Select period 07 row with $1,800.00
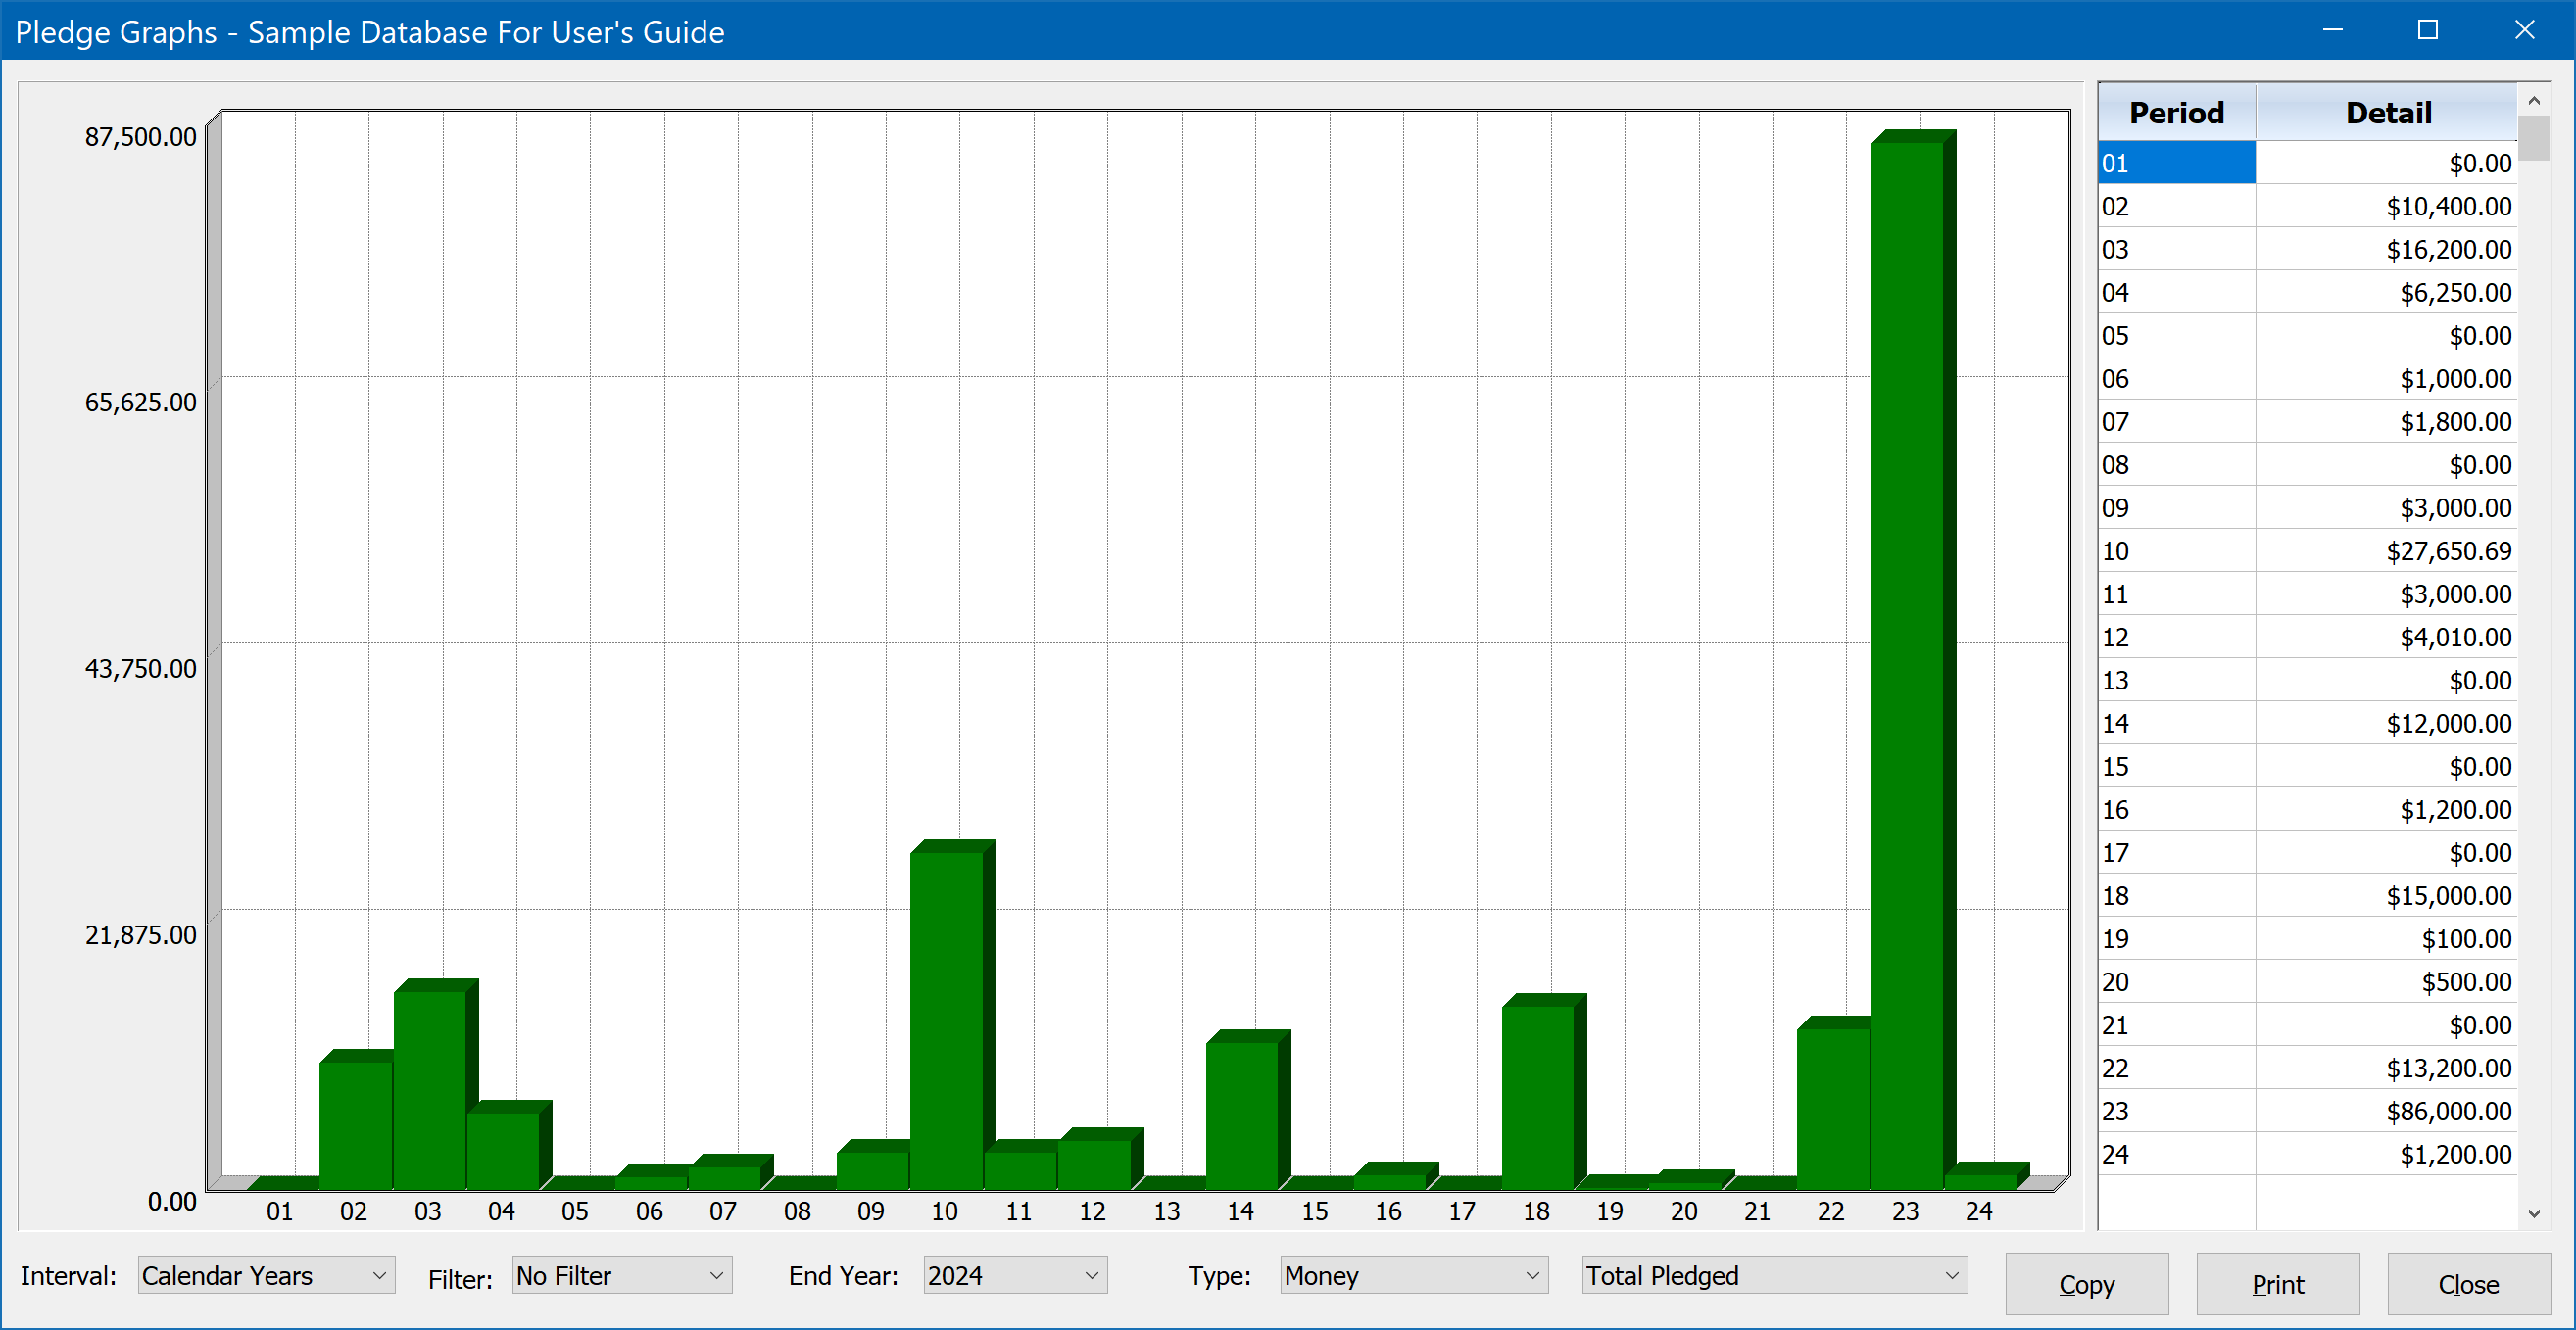Image resolution: width=2576 pixels, height=1330 pixels. [x=2307, y=421]
